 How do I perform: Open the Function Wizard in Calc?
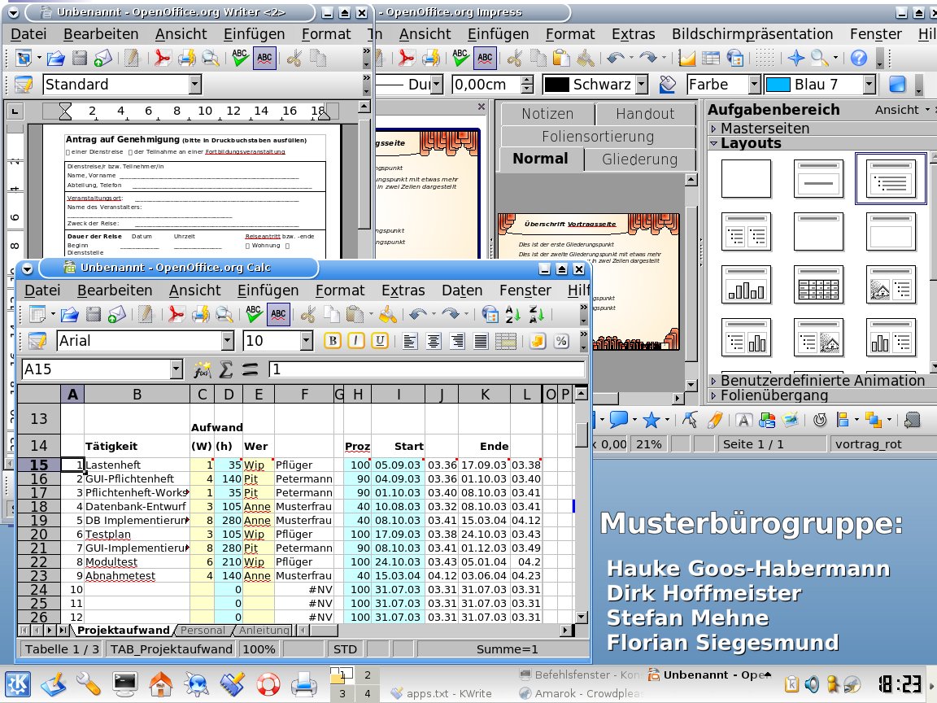pos(203,370)
